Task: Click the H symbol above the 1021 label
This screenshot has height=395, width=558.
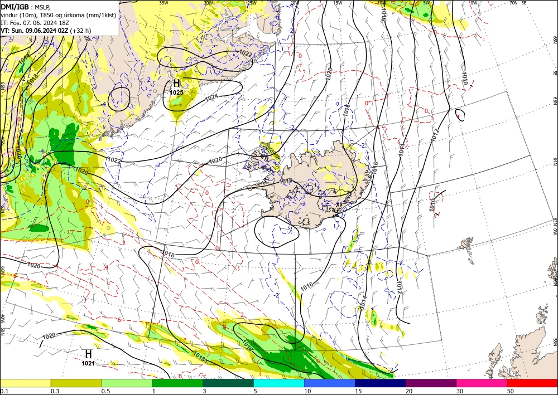Action: 88,354
